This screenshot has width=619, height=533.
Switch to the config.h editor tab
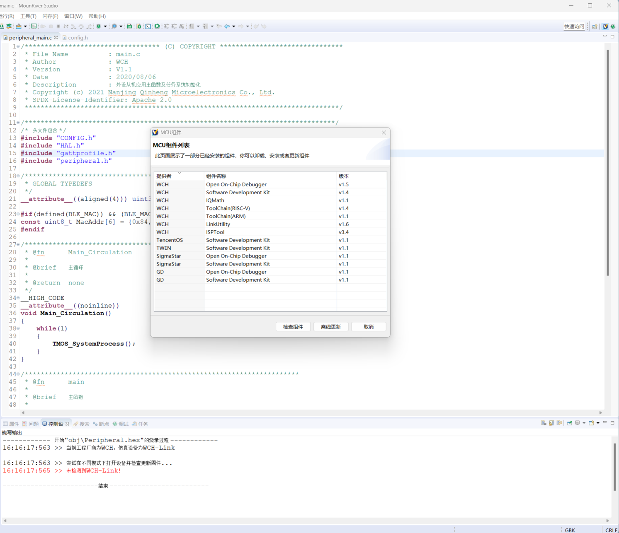coord(78,38)
